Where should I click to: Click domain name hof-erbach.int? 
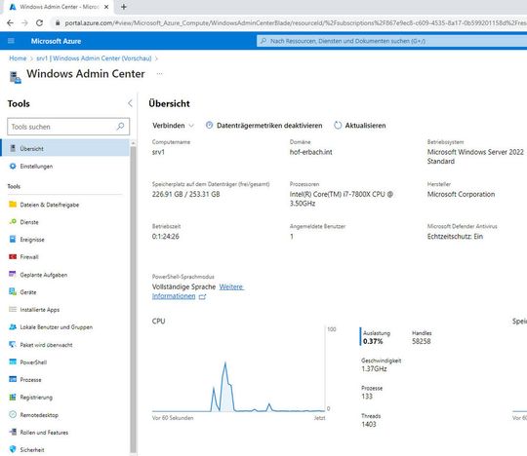pyautogui.click(x=311, y=152)
